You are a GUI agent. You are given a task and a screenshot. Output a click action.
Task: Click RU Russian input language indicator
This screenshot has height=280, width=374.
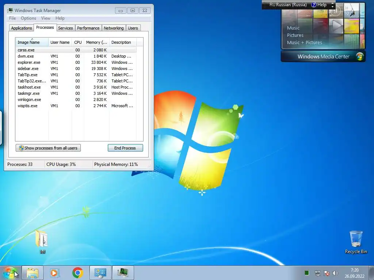(288, 5)
